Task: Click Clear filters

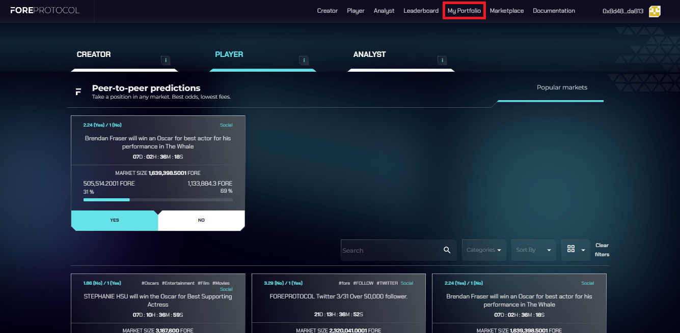Action: [602, 250]
